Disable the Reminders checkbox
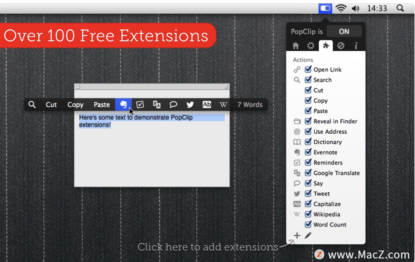415x262 pixels. tap(308, 162)
